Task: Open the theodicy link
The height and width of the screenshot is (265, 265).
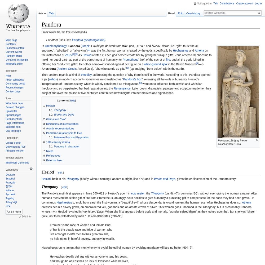Action: (86, 75)
